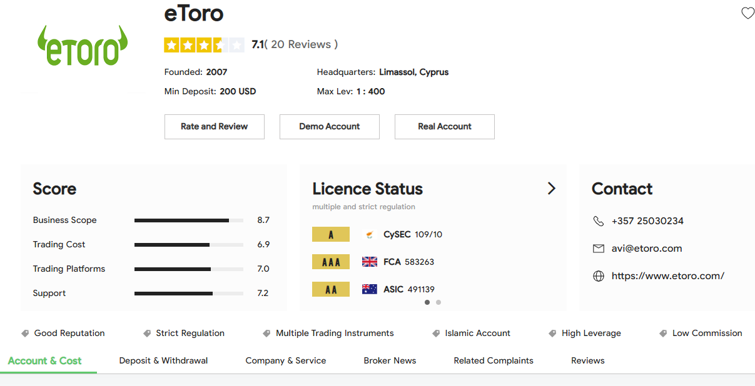Open a Real Account
This screenshot has width=755, height=386.
click(445, 127)
